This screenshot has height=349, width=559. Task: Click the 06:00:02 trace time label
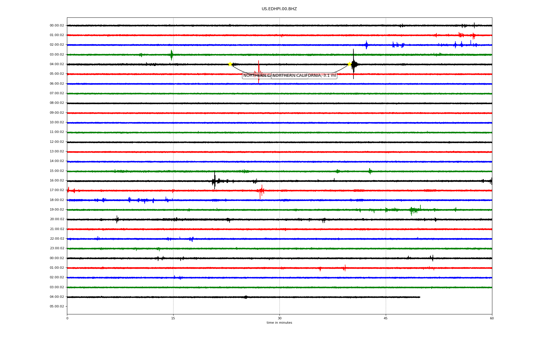coord(57,84)
